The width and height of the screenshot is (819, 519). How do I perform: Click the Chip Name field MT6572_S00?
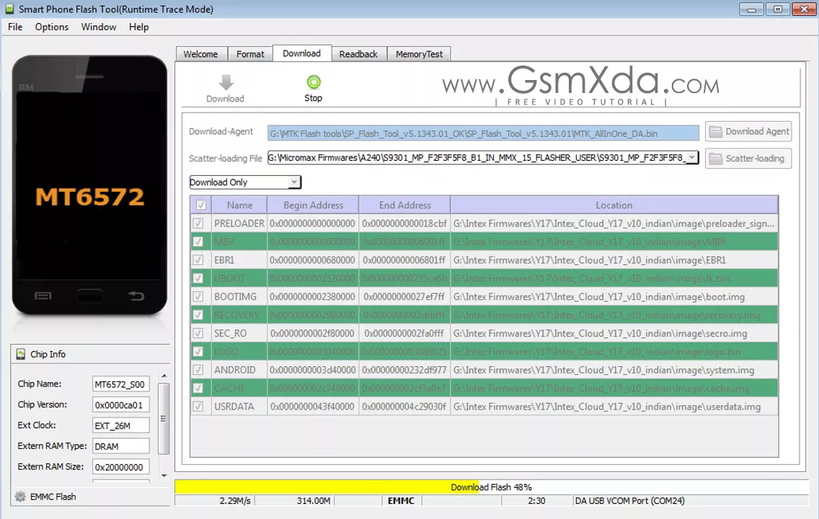tap(120, 384)
